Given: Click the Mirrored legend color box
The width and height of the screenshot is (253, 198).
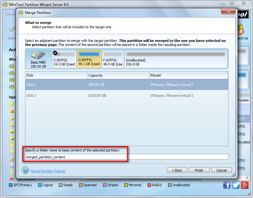Looking at the screenshot, I should point(126,185).
